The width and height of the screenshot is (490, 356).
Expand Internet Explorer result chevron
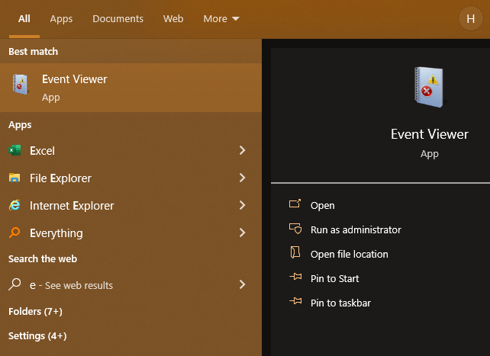point(242,206)
